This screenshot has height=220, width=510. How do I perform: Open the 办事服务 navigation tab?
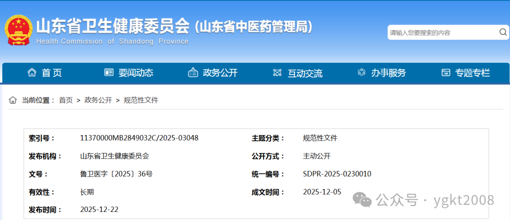[x=389, y=73]
